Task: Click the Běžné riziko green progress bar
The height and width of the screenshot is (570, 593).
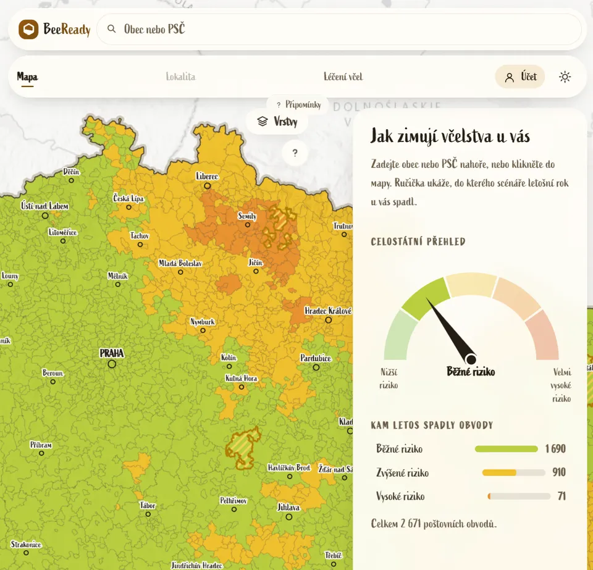Action: click(x=507, y=449)
